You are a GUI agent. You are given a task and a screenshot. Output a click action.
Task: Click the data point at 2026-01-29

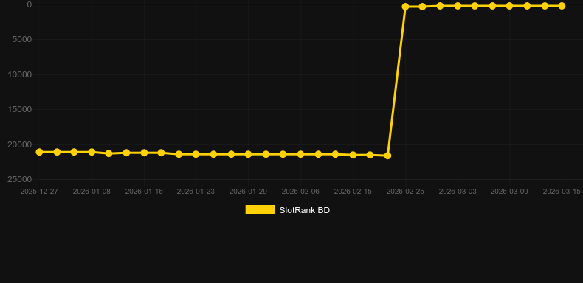click(x=248, y=154)
